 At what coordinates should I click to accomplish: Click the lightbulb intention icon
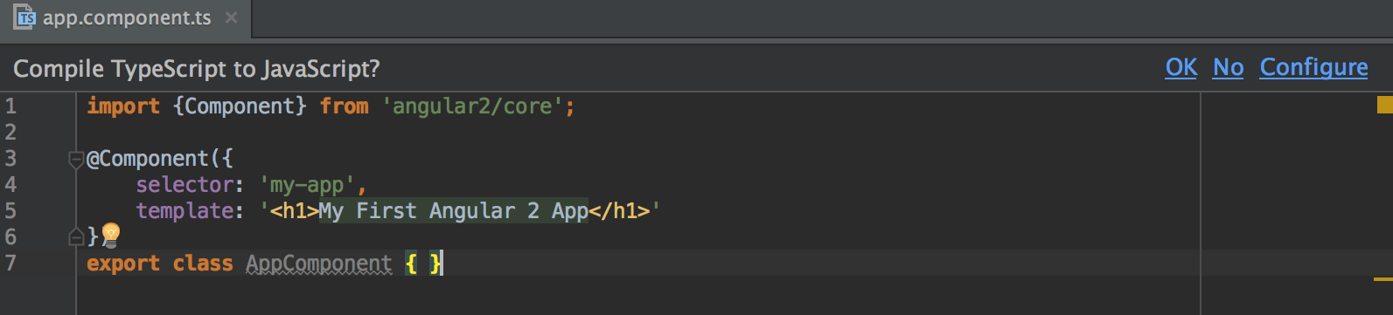111,235
